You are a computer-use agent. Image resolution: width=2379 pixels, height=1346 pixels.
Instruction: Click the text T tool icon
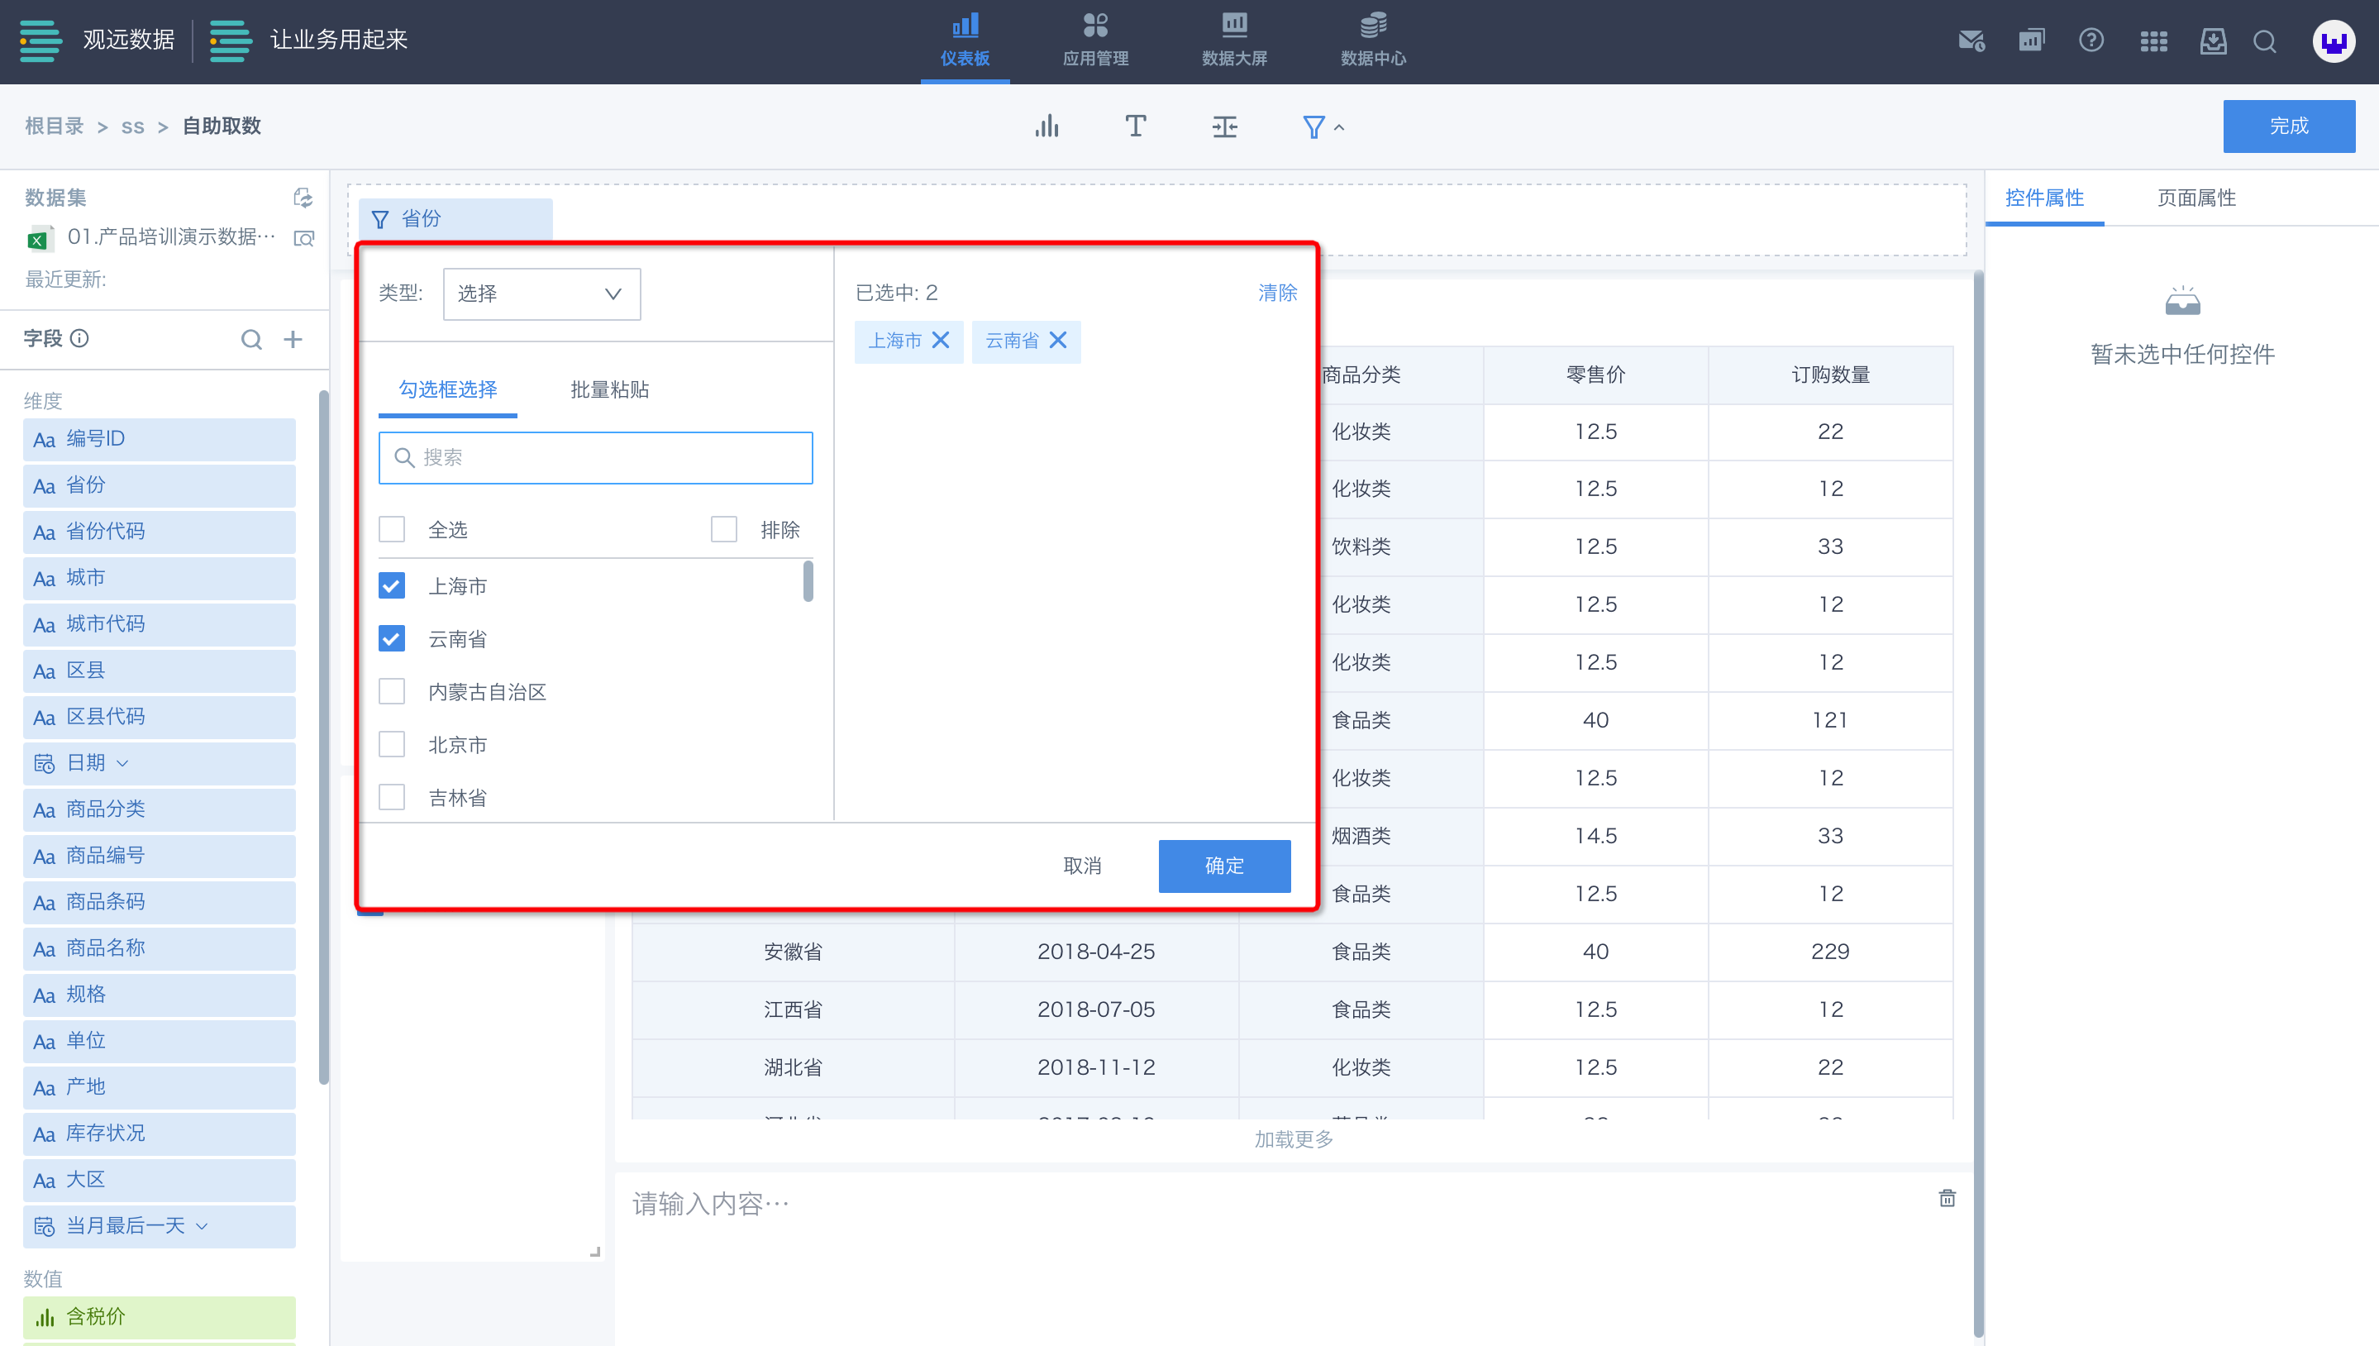[x=1135, y=126]
